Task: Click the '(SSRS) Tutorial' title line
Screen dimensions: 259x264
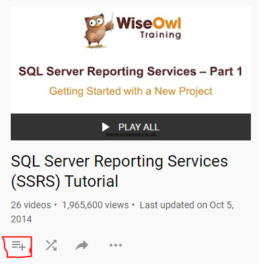Action: [x=65, y=181]
